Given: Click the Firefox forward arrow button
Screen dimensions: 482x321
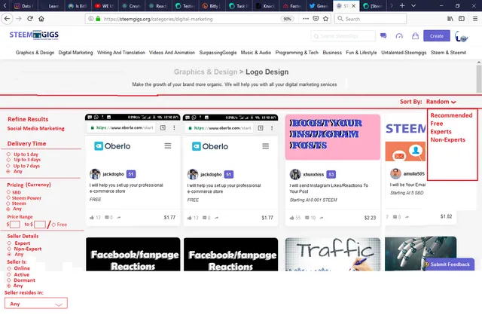Looking at the screenshot, I should click(x=19, y=19).
